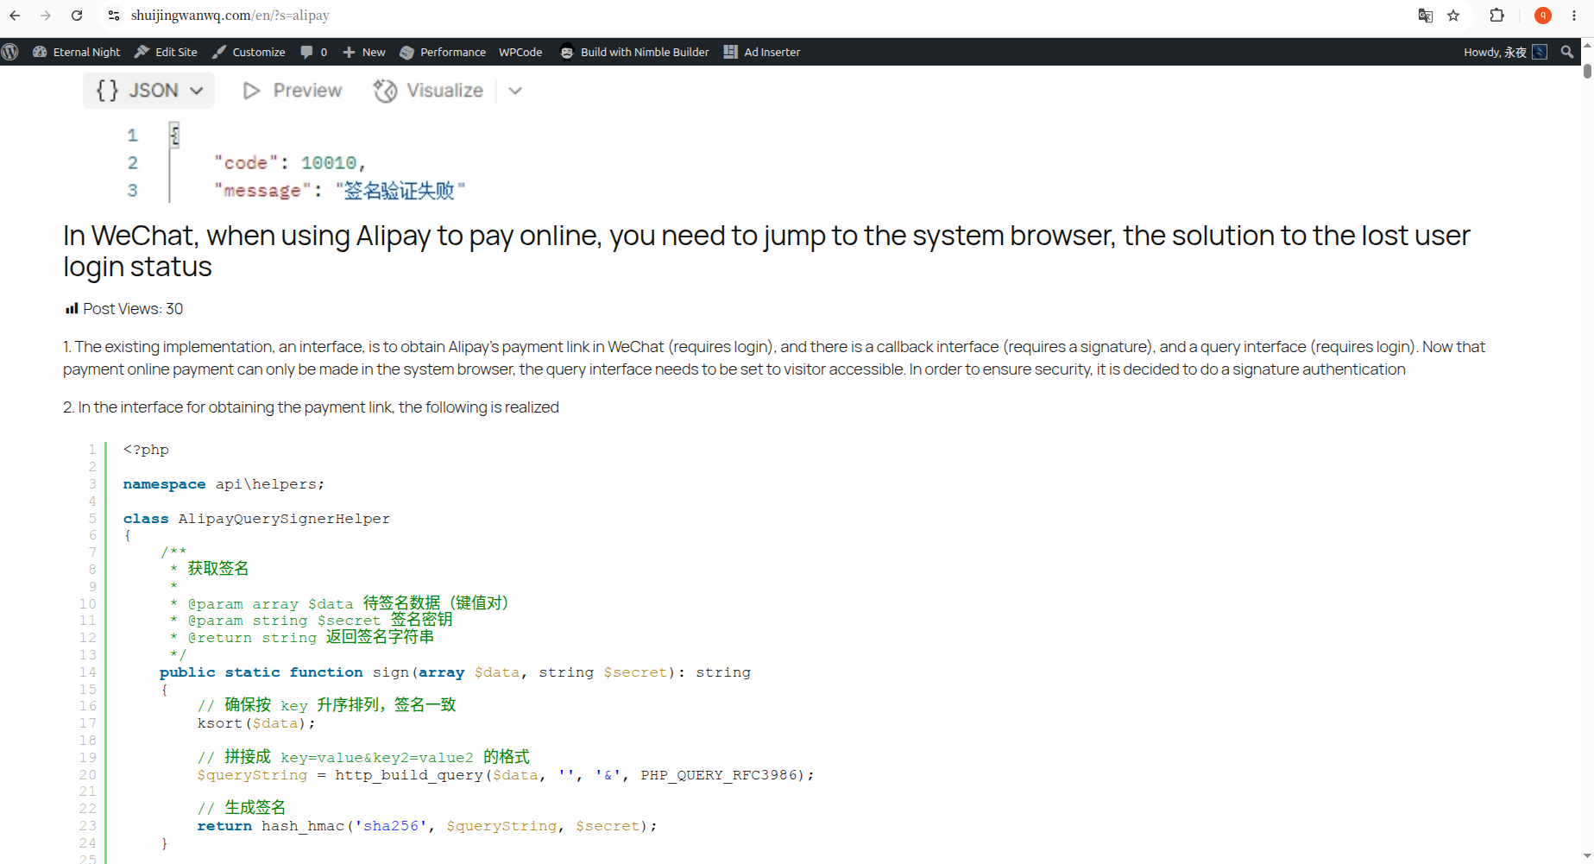Click the "message" JSON line
Screen dimensions: 1594x864
coord(340,190)
